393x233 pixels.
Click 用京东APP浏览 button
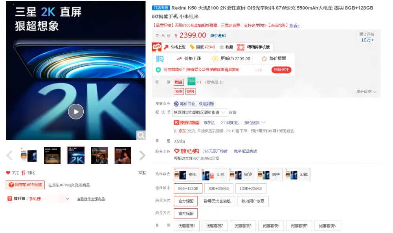pyautogui.click(x=25, y=185)
